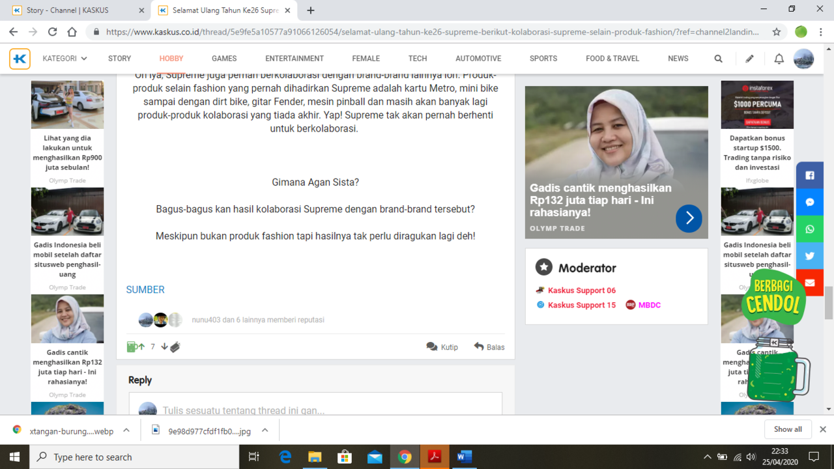The image size is (834, 469).
Task: Open the Mail app from the taskbar
Action: [x=375, y=457]
